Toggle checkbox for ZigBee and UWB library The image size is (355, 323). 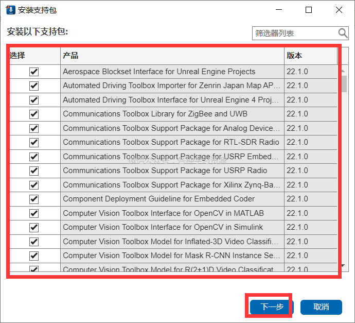(x=34, y=114)
